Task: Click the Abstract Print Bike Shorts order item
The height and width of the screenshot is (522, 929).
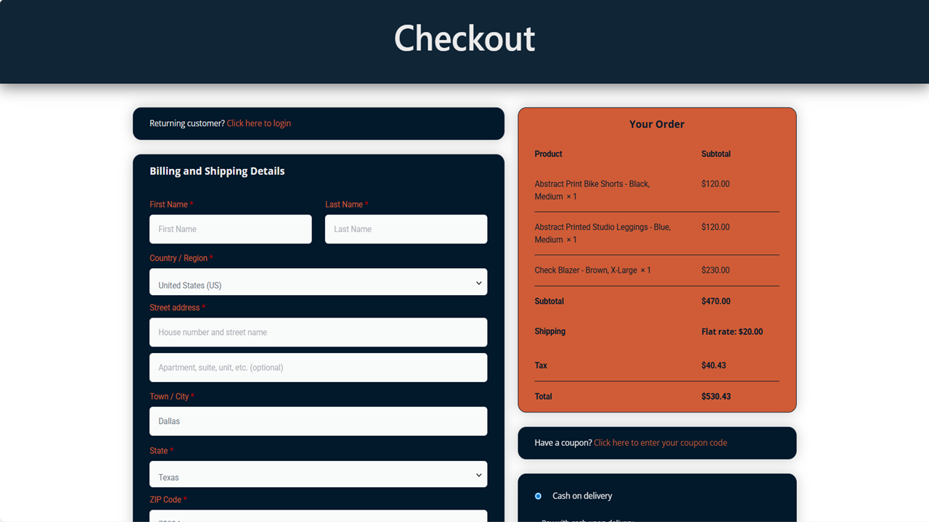Action: [592, 190]
